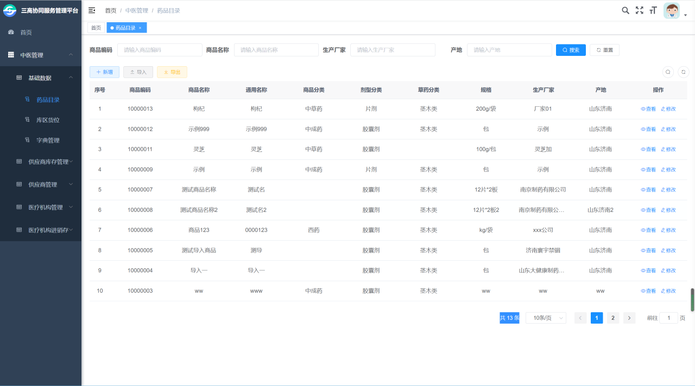Select 库区货位 in the sidebar
Viewport: 695px width, 386px height.
48,120
